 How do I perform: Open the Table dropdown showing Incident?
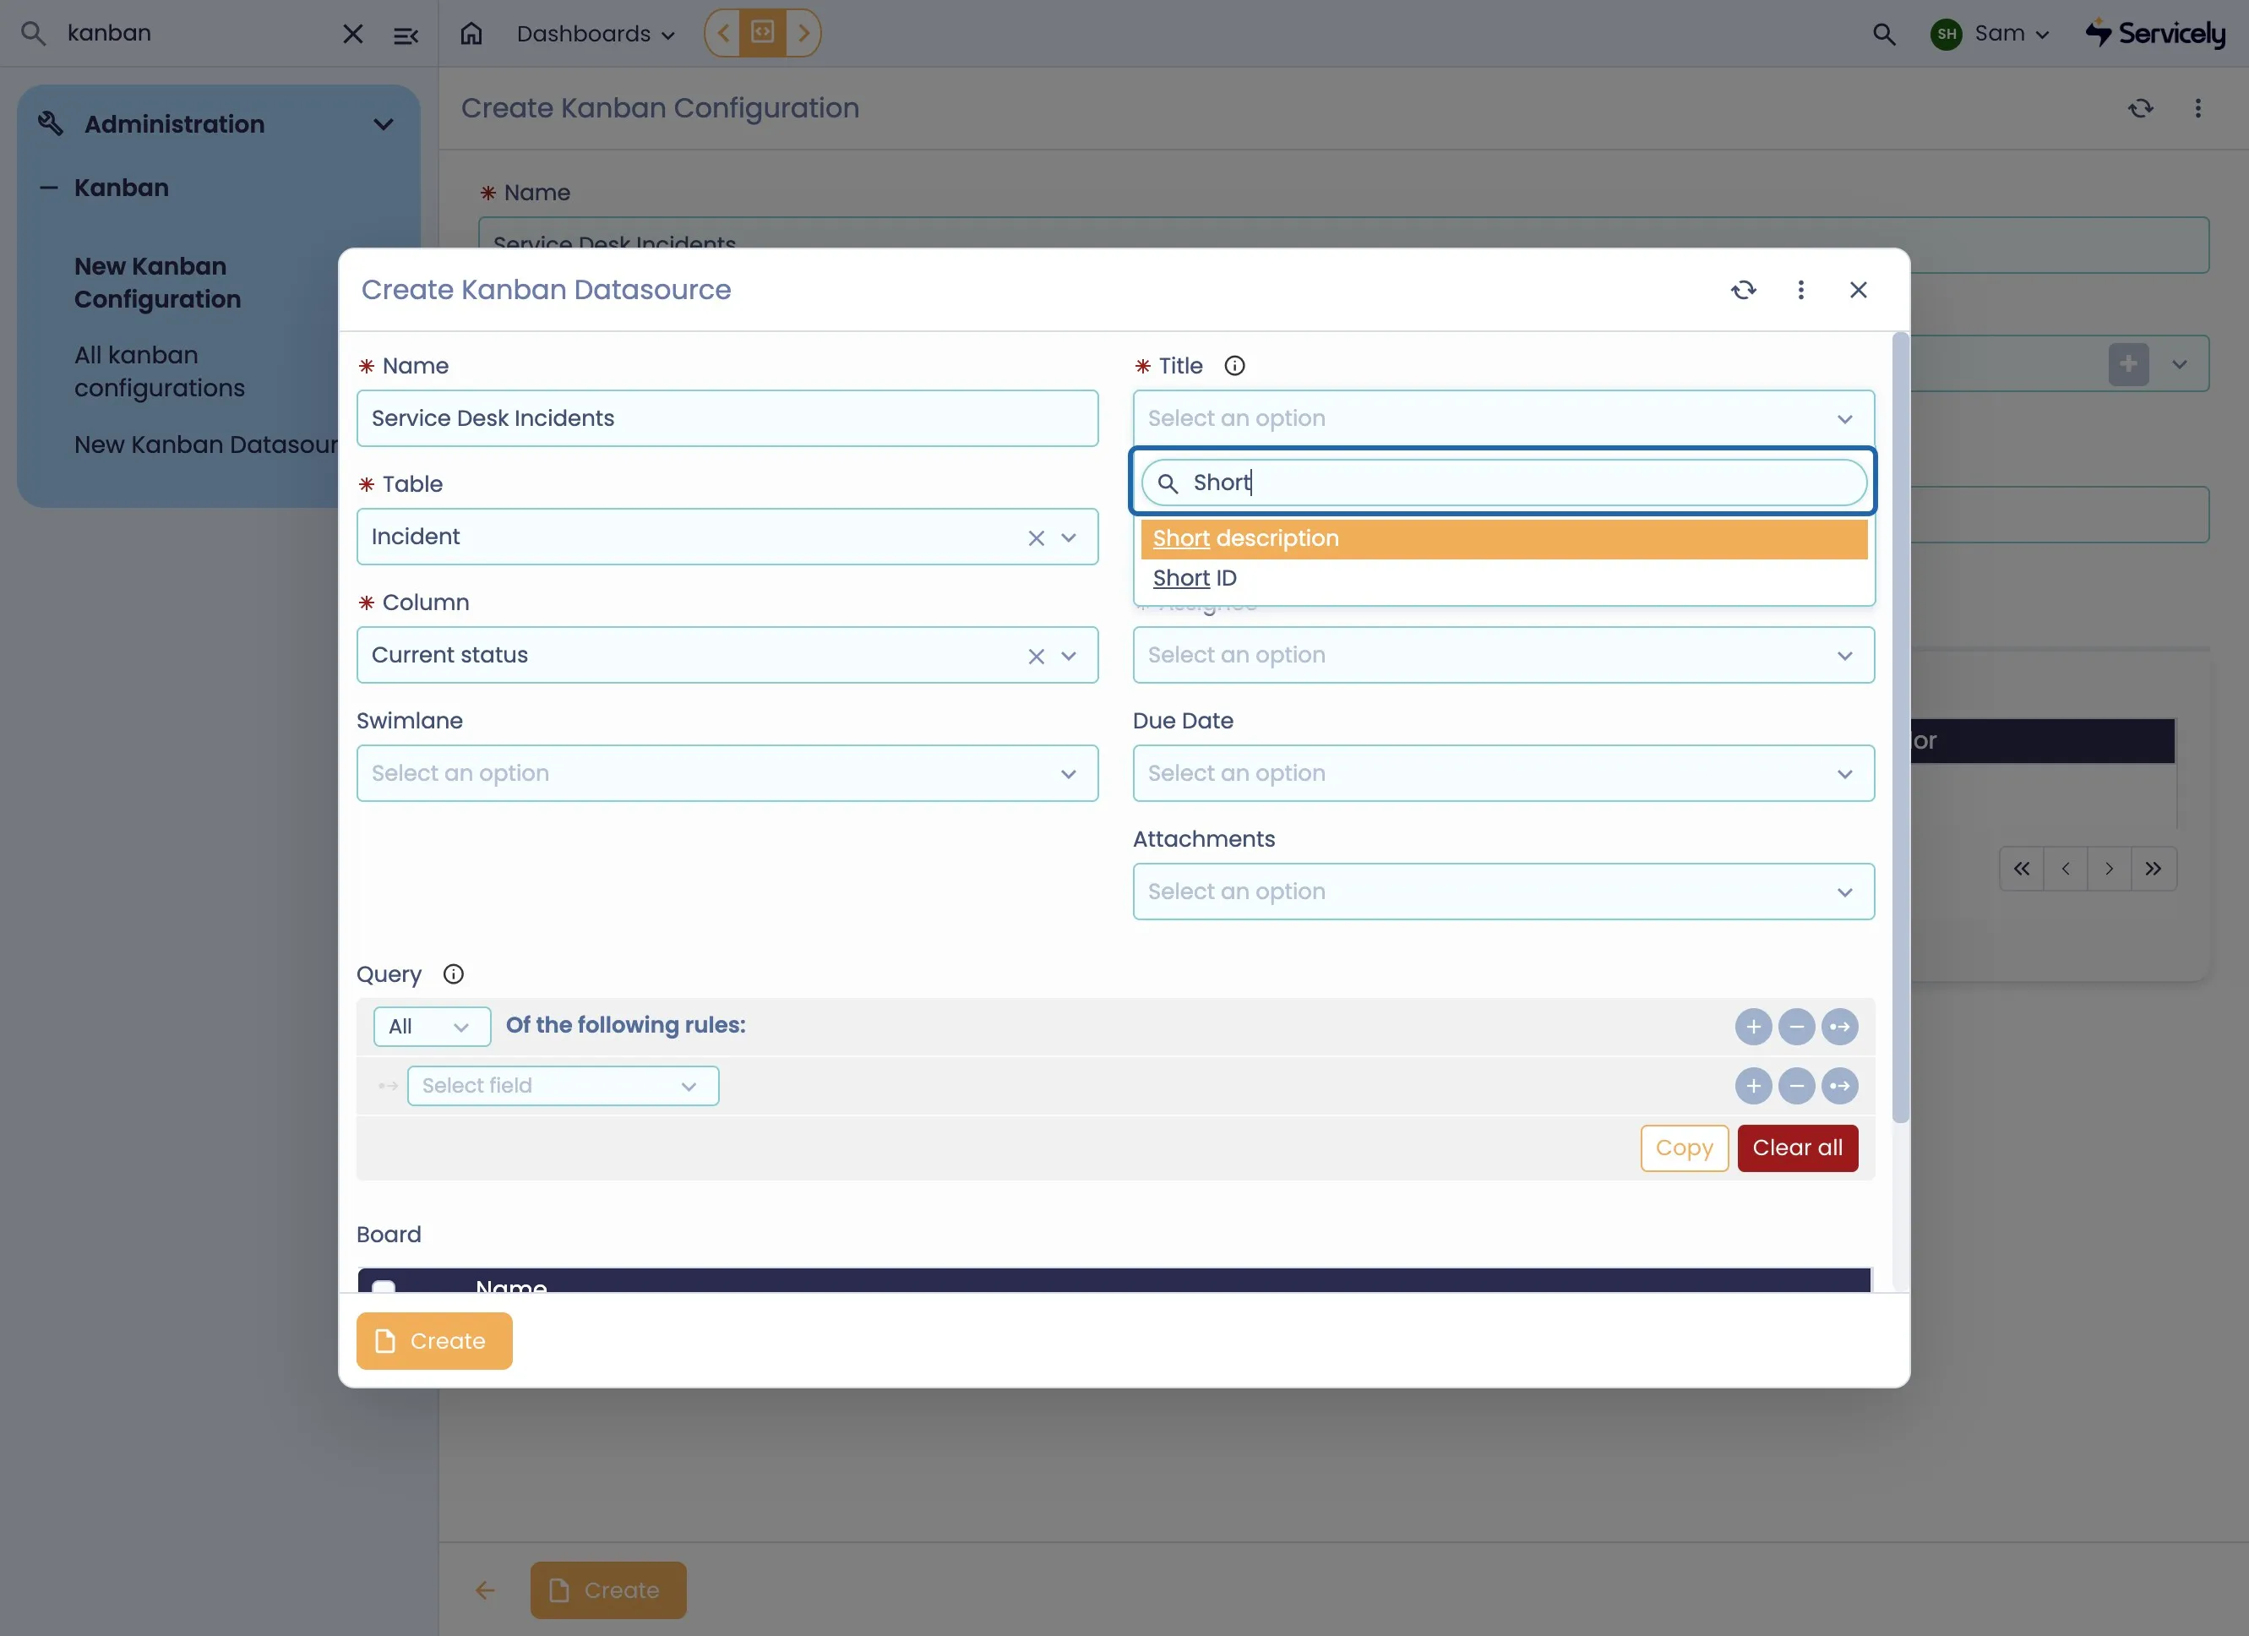(x=727, y=537)
